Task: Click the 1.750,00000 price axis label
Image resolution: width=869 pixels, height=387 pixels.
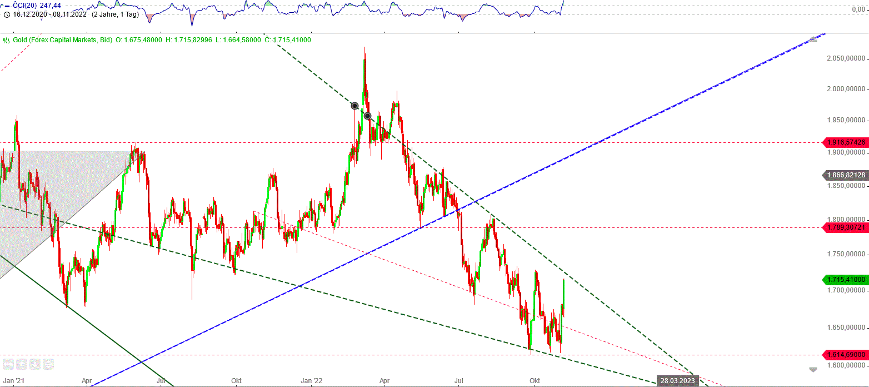Action: pyautogui.click(x=846, y=254)
